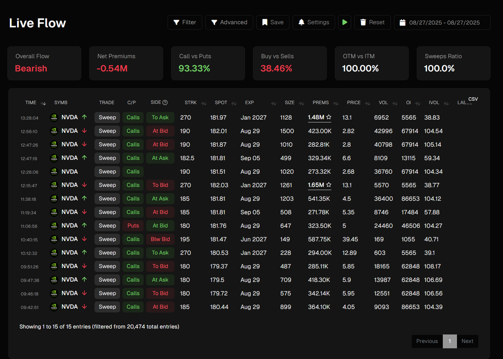Sort by VOL using its arrows
503x359 pixels.
click(x=395, y=103)
